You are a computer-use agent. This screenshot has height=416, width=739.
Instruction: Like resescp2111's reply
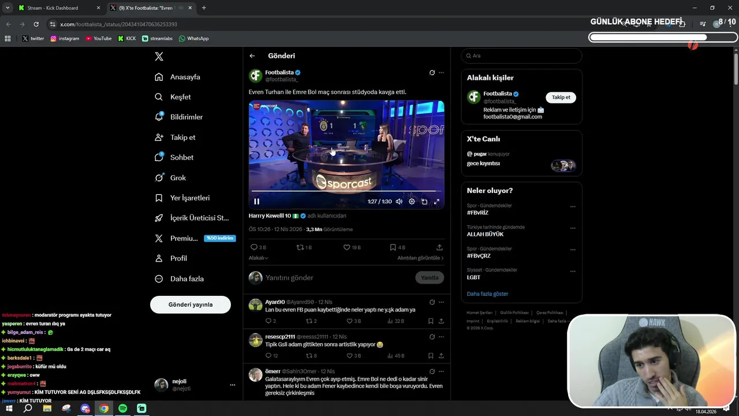click(x=353, y=356)
